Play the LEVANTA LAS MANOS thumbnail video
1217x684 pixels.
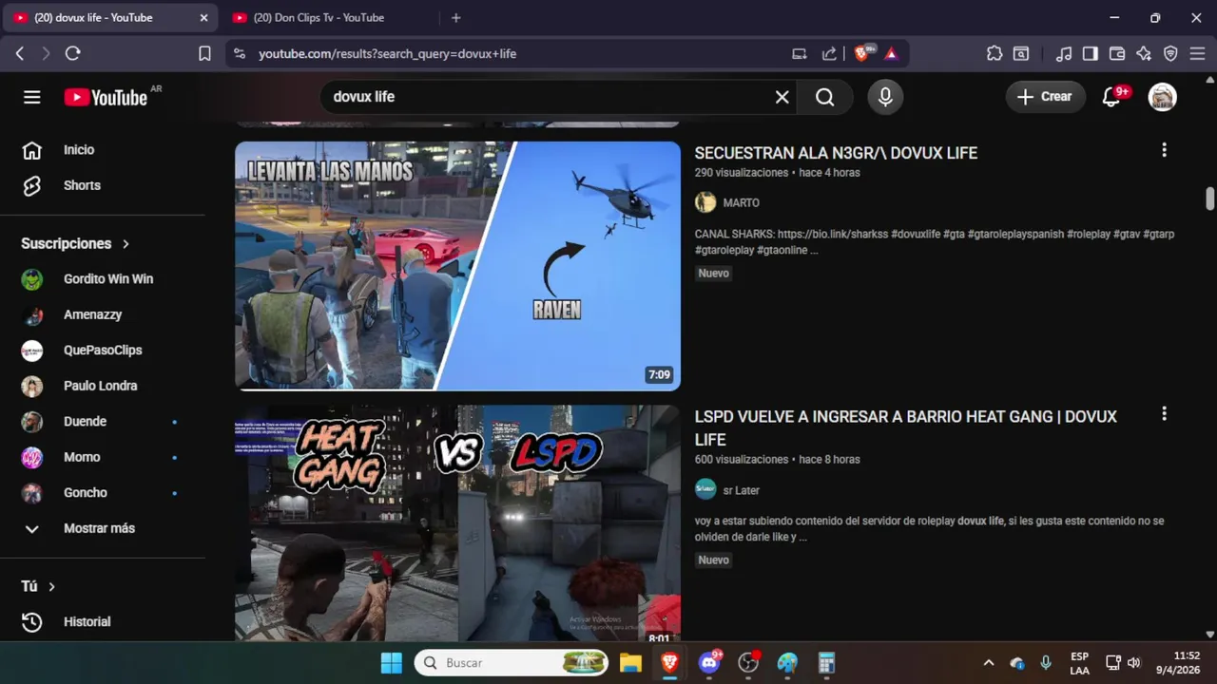click(457, 266)
